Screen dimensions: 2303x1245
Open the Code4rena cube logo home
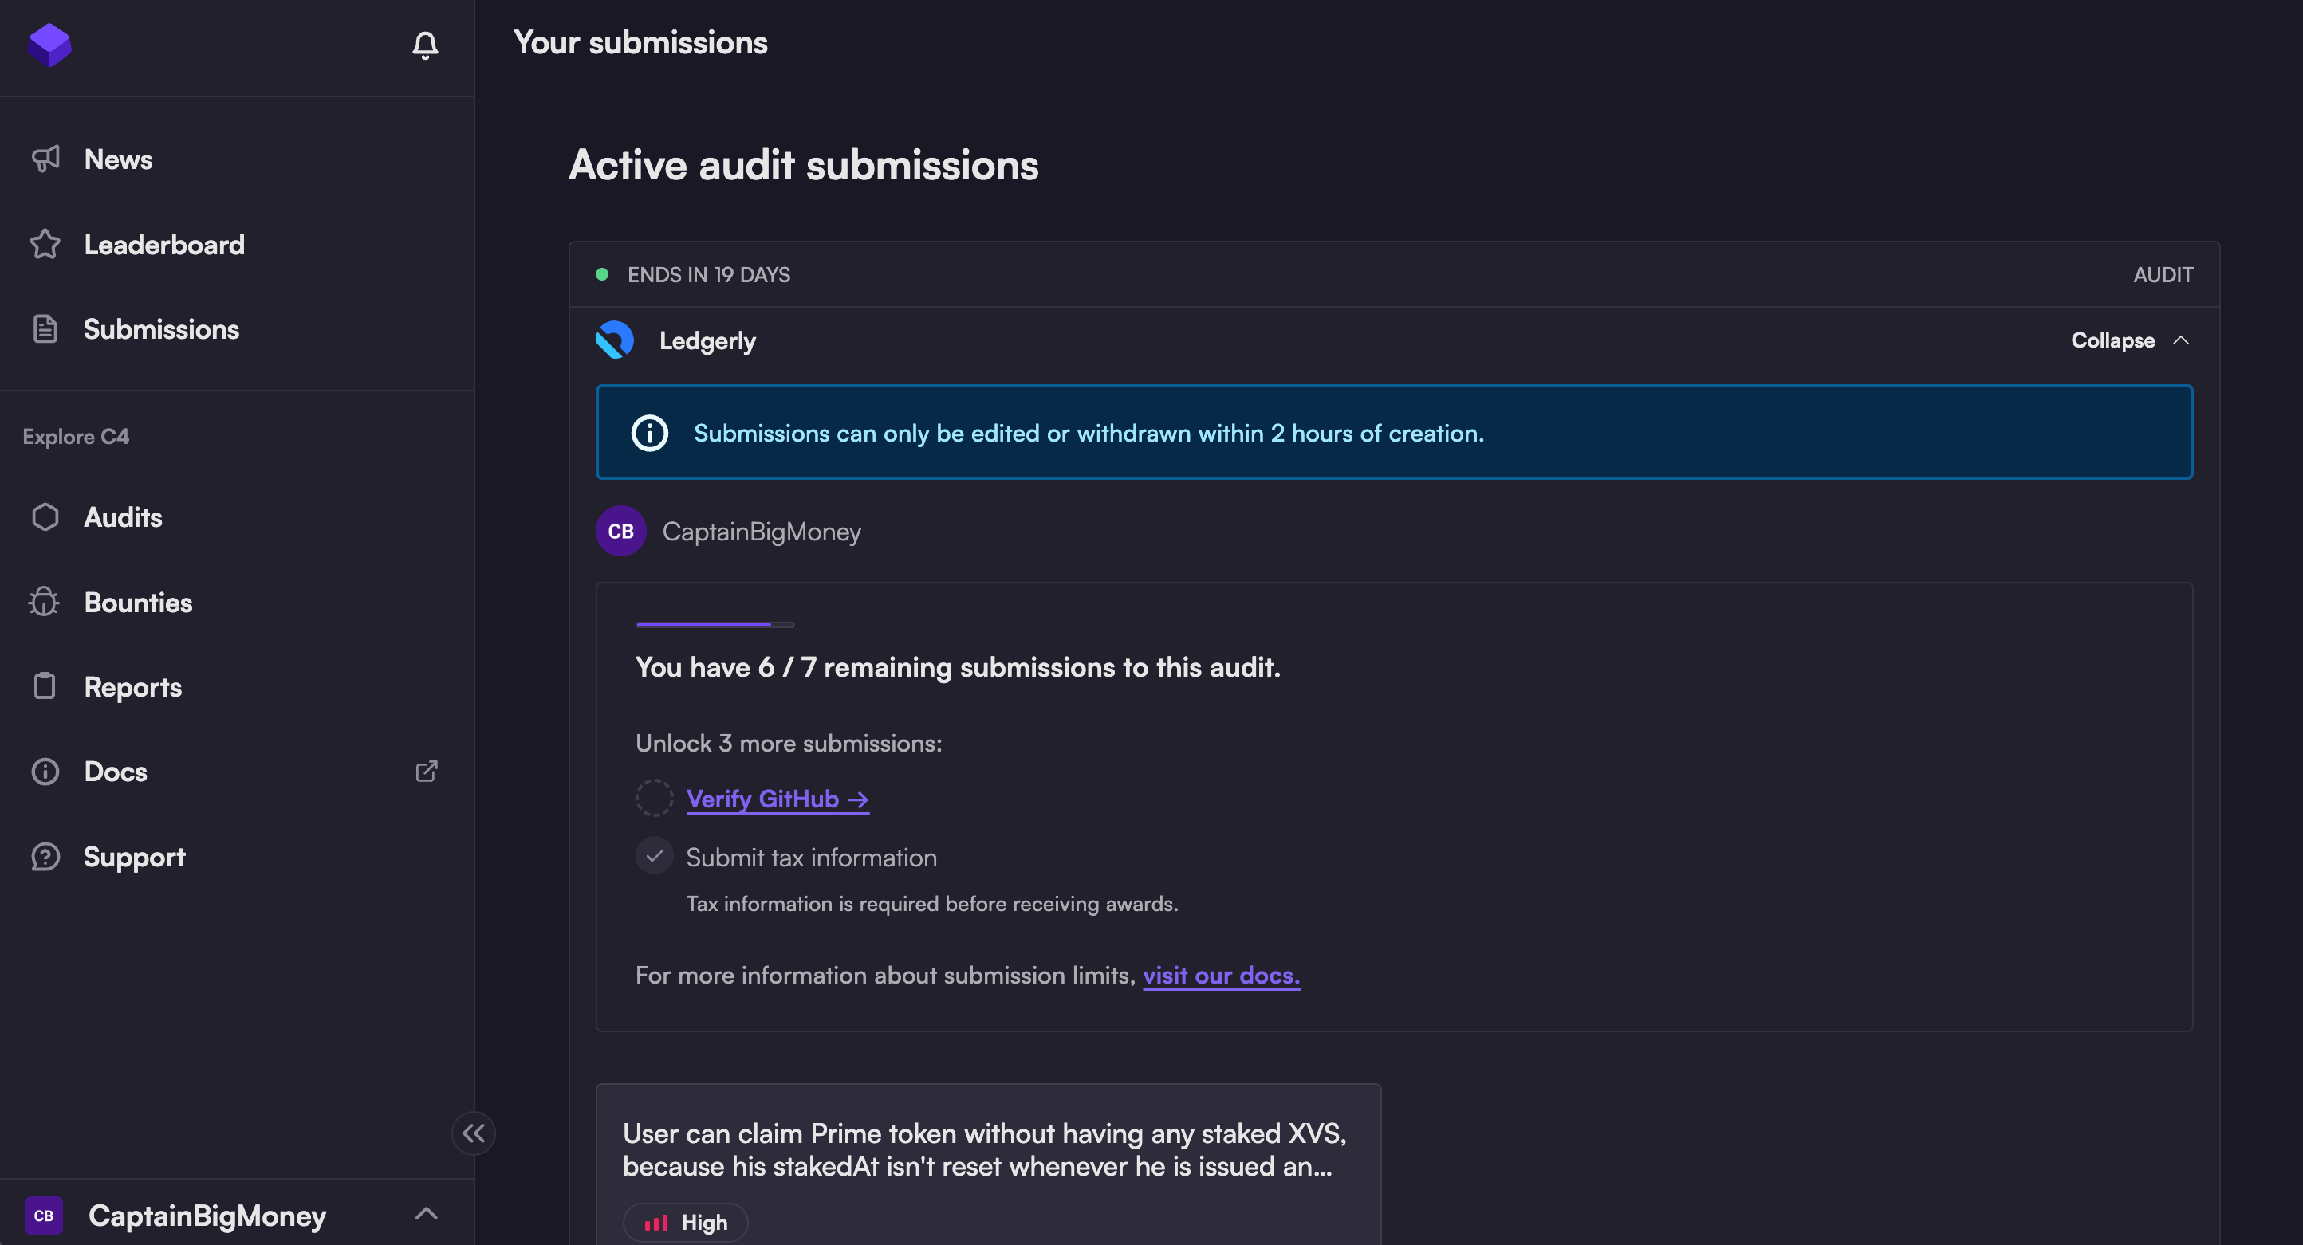click(x=49, y=45)
